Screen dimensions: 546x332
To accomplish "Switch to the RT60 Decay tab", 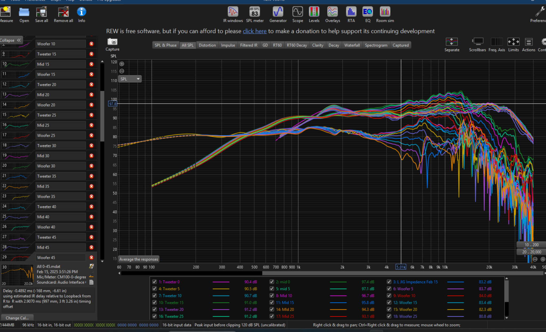I will [297, 45].
